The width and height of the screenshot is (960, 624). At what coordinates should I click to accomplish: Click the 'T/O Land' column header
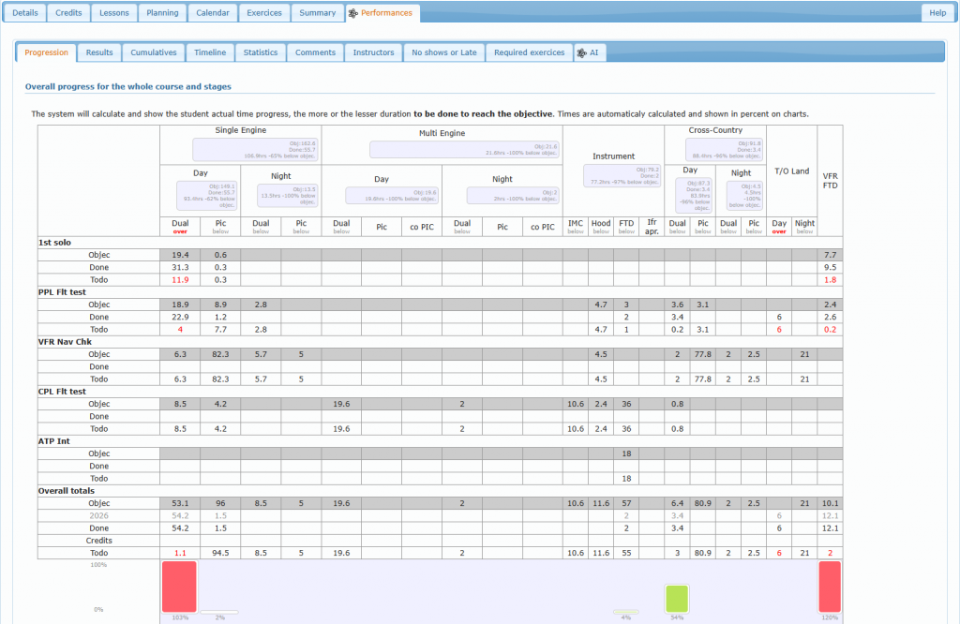tap(791, 171)
